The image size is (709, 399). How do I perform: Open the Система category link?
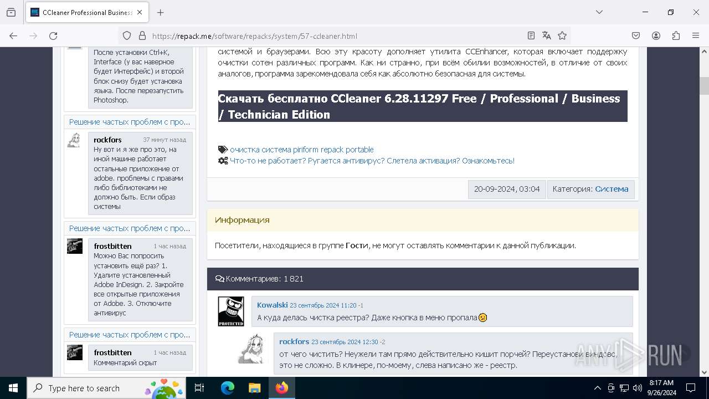click(x=612, y=189)
